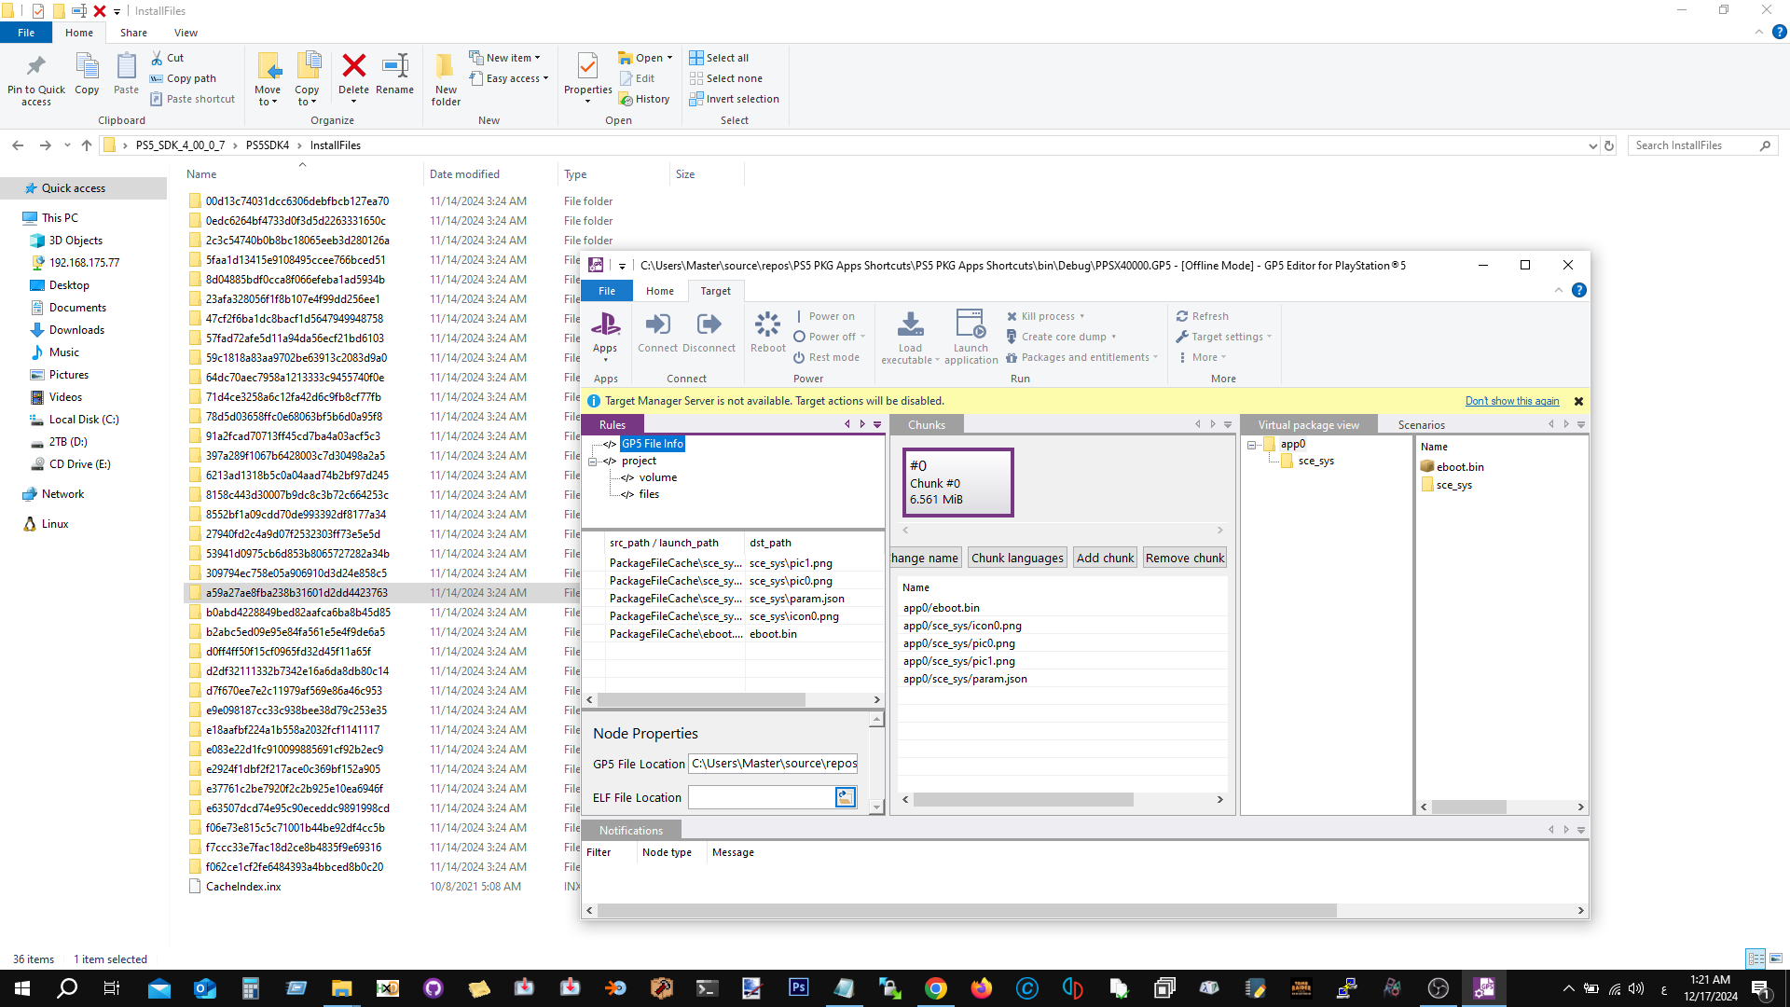Image resolution: width=1790 pixels, height=1007 pixels.
Task: Collapse the app0 node in Virtual package view
Action: [1252, 445]
